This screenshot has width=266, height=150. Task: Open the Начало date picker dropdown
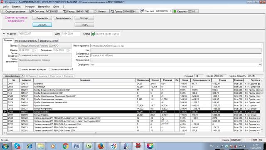tap(34, 50)
